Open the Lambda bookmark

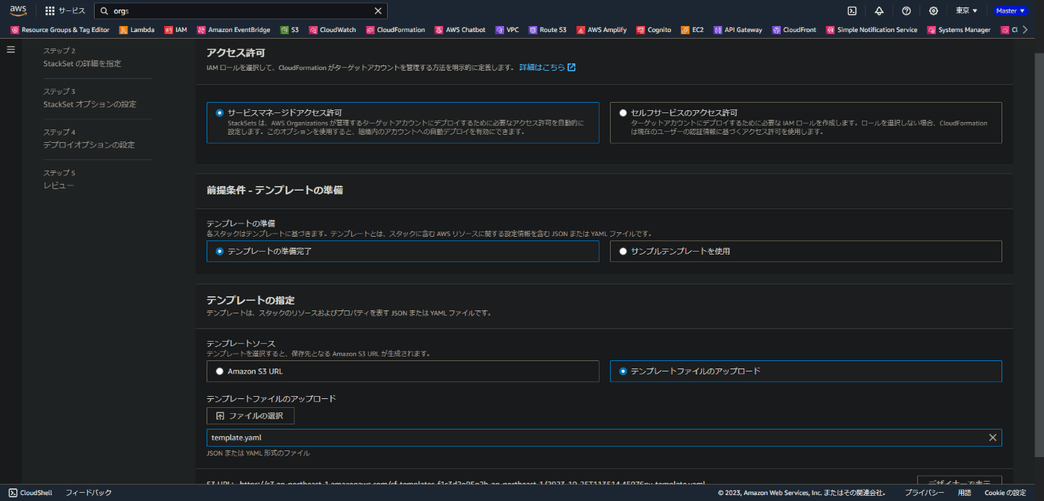click(137, 30)
